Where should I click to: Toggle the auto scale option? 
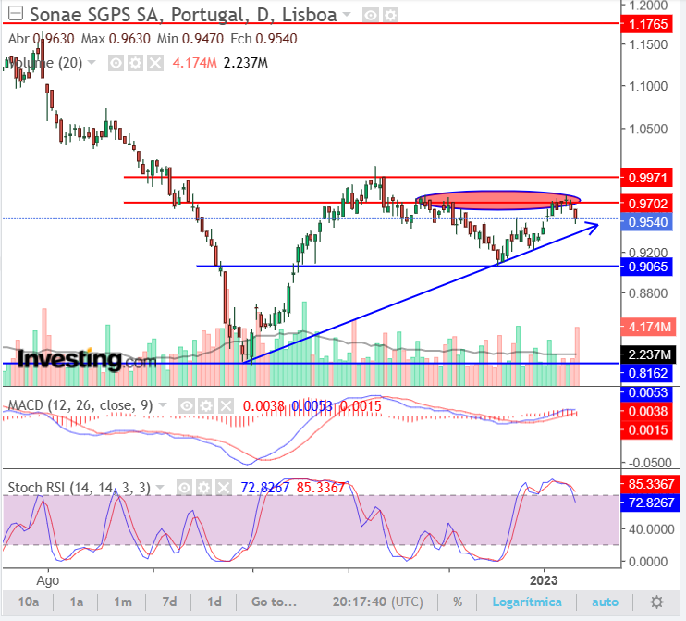pos(605,602)
